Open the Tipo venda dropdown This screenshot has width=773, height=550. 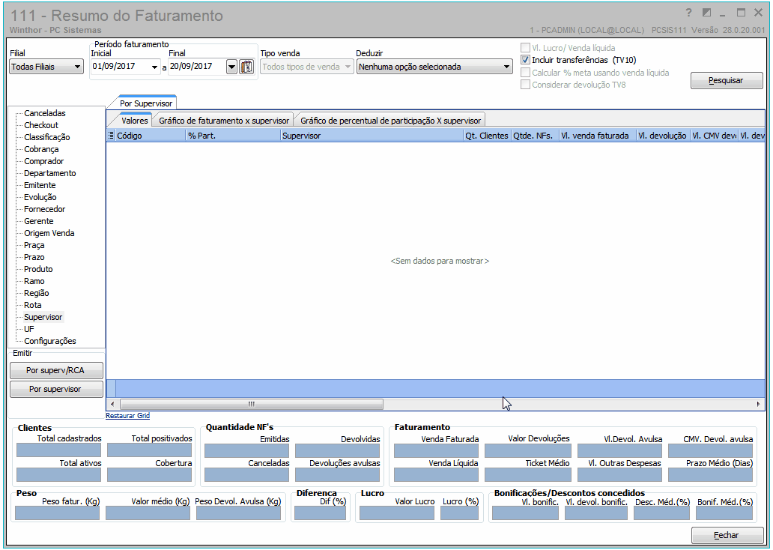tap(306, 67)
